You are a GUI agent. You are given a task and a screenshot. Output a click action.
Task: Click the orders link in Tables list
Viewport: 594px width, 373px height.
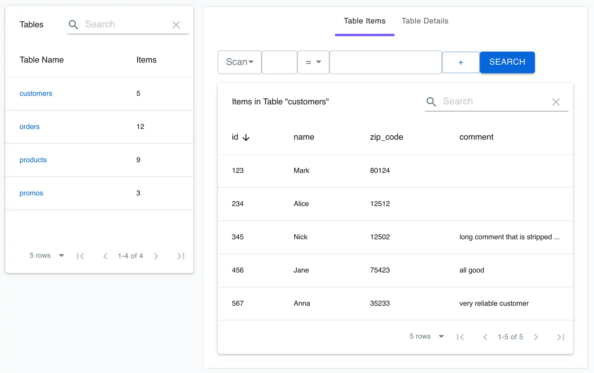coord(29,126)
